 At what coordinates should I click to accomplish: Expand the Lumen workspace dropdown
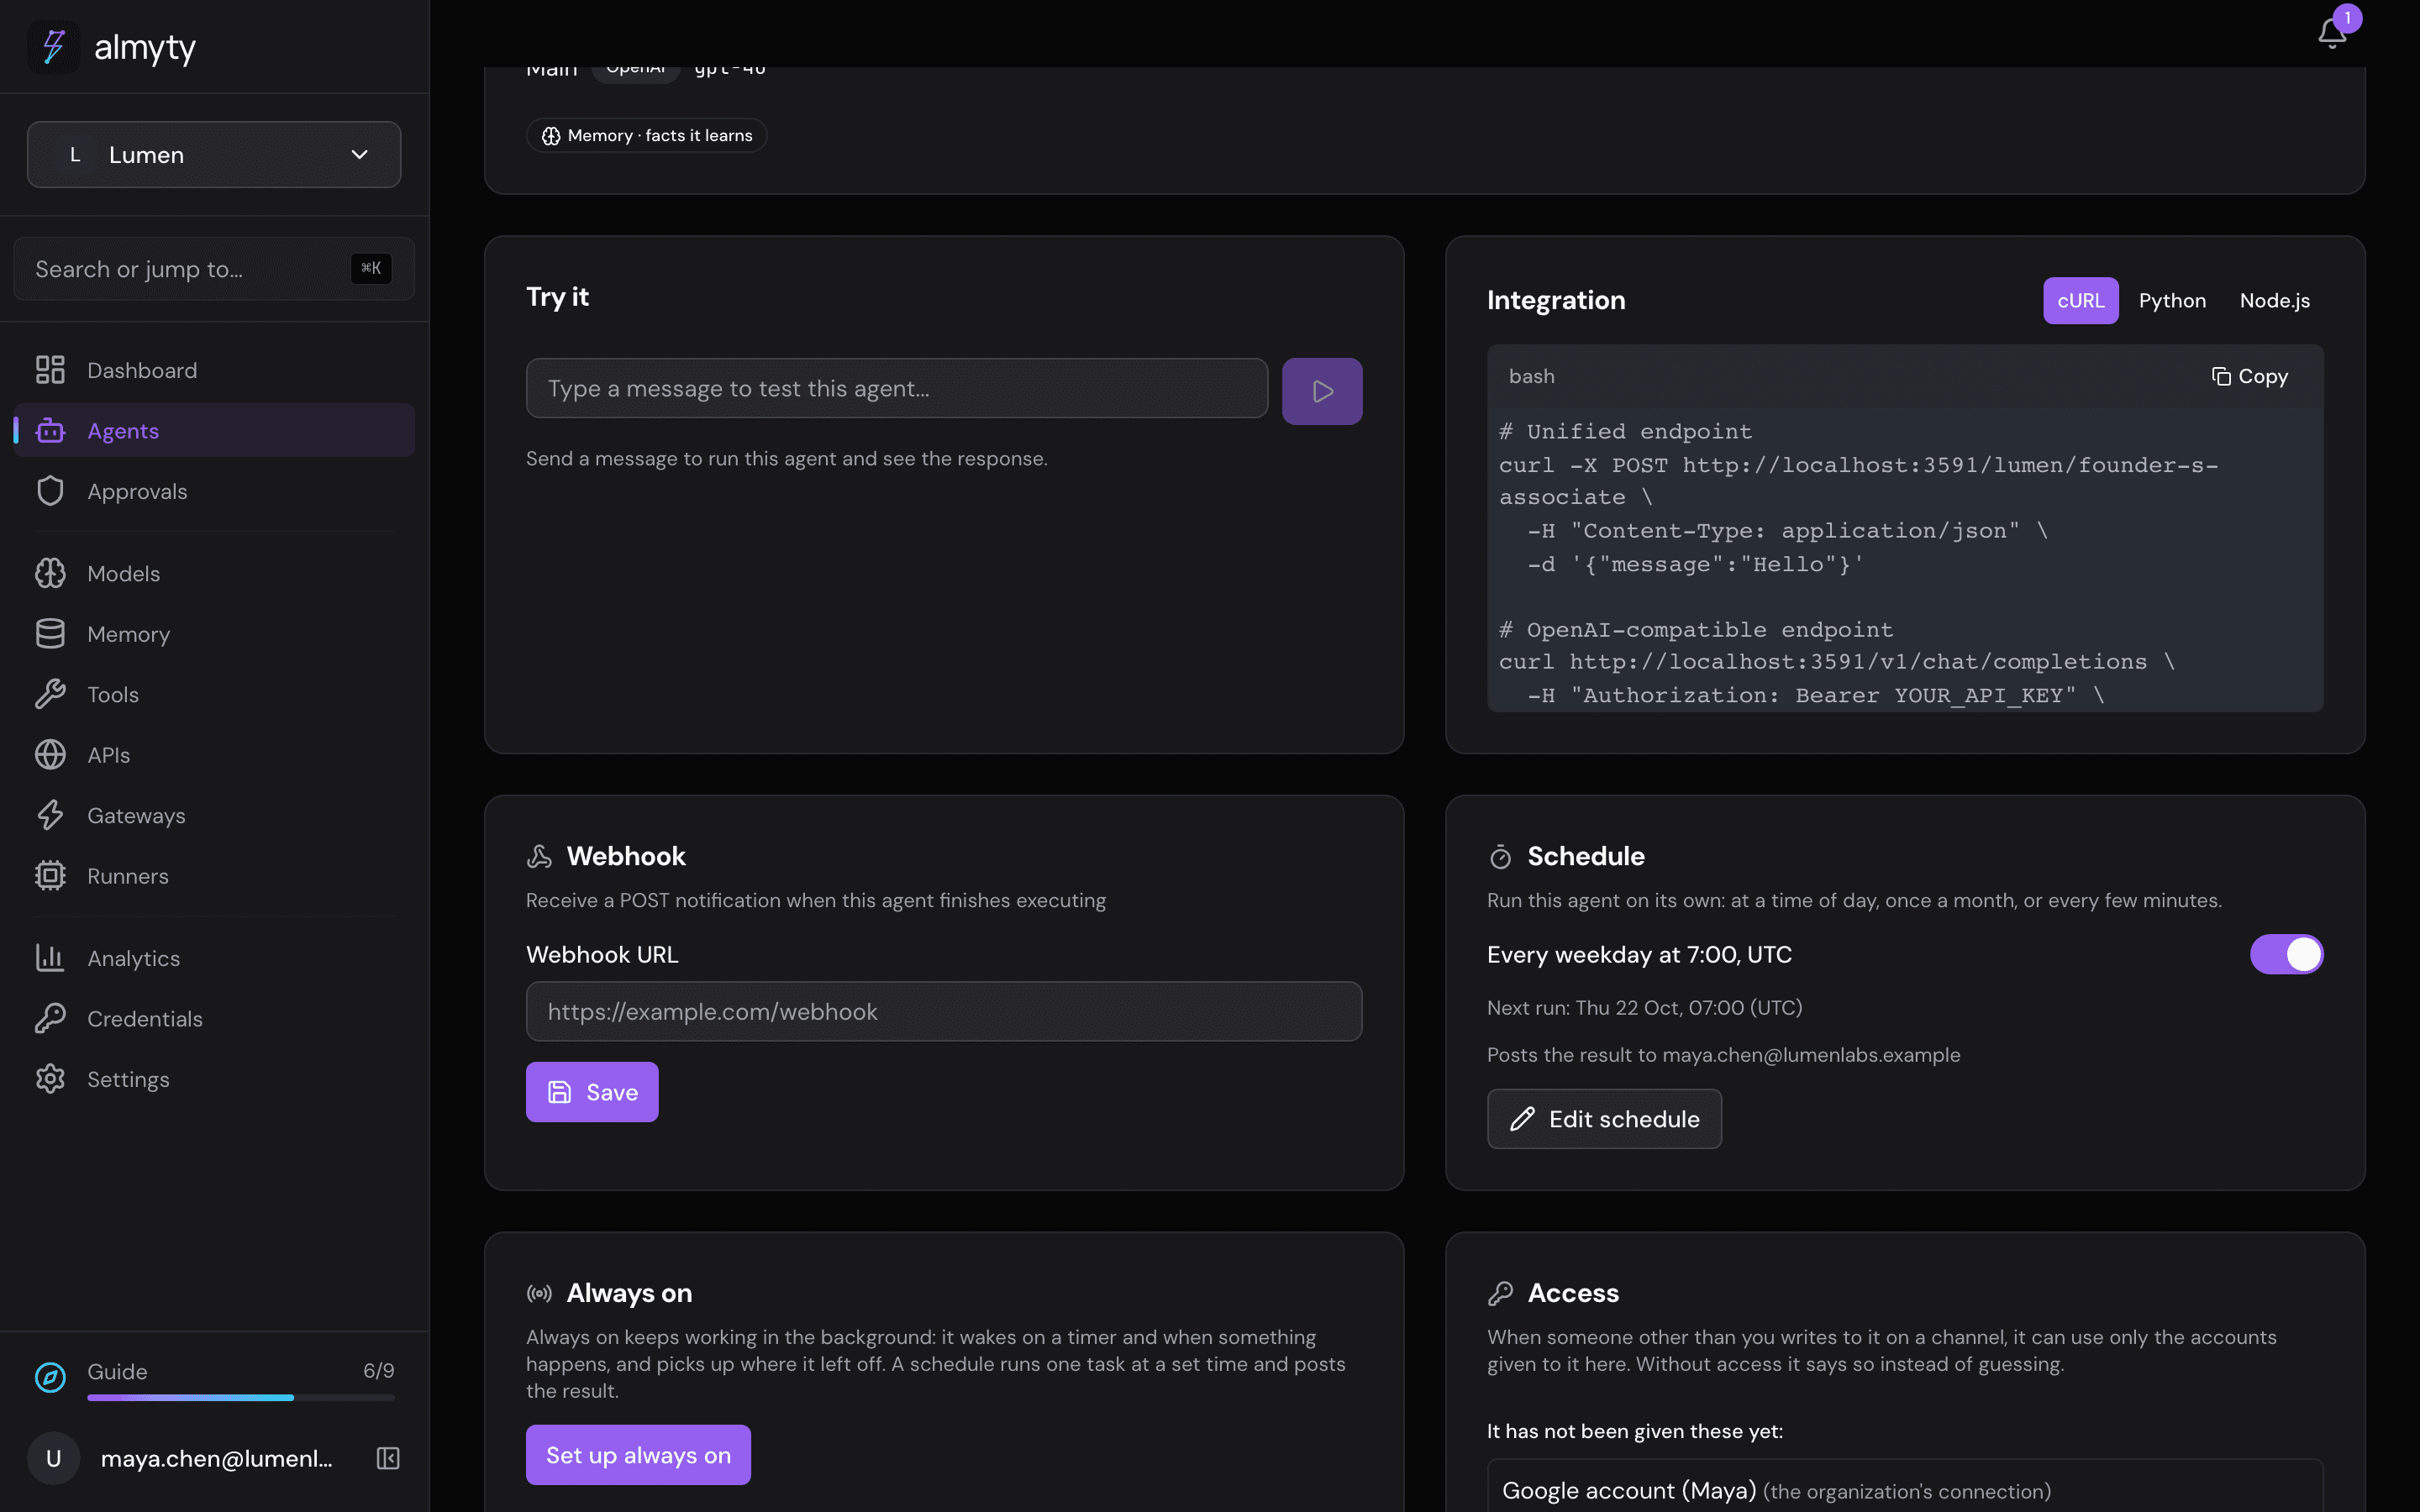click(x=214, y=155)
